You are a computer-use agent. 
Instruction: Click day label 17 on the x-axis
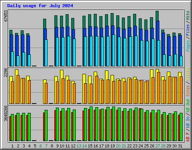(101, 146)
